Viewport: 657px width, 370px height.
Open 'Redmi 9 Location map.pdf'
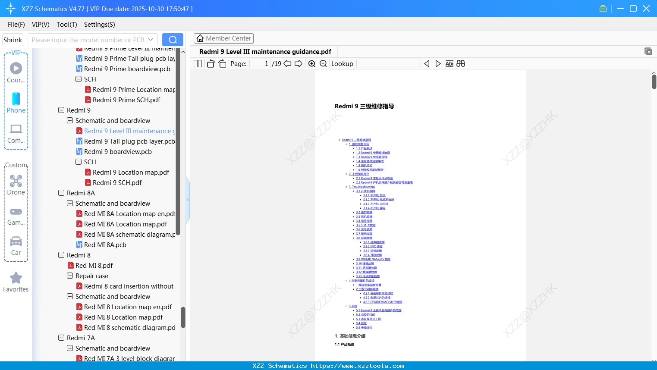[x=131, y=172]
